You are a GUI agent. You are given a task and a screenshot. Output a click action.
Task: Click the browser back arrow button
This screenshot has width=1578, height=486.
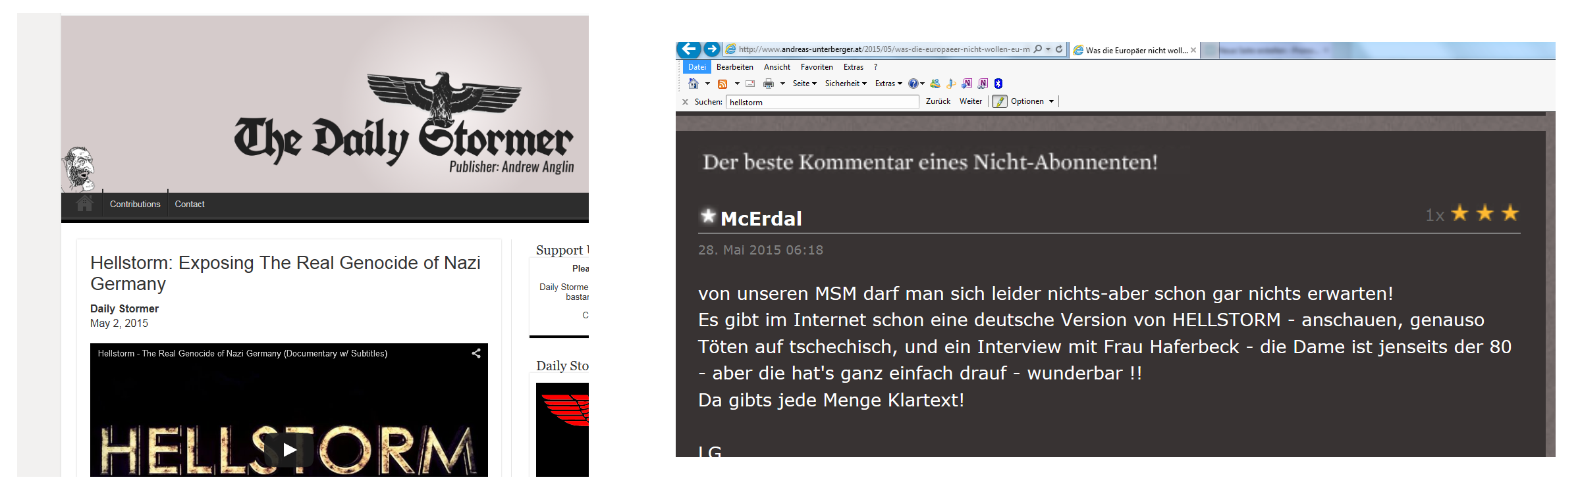point(688,49)
